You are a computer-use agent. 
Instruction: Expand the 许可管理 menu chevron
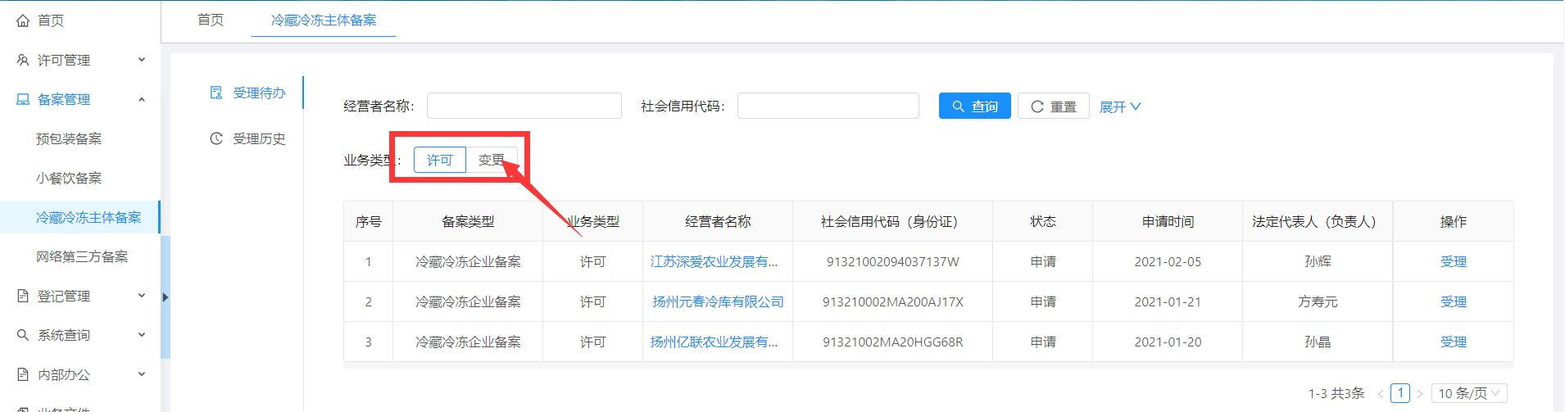click(x=142, y=60)
